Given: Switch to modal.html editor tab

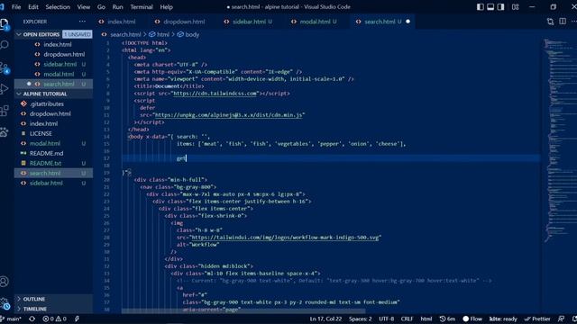Looking at the screenshot, I should coord(316,22).
